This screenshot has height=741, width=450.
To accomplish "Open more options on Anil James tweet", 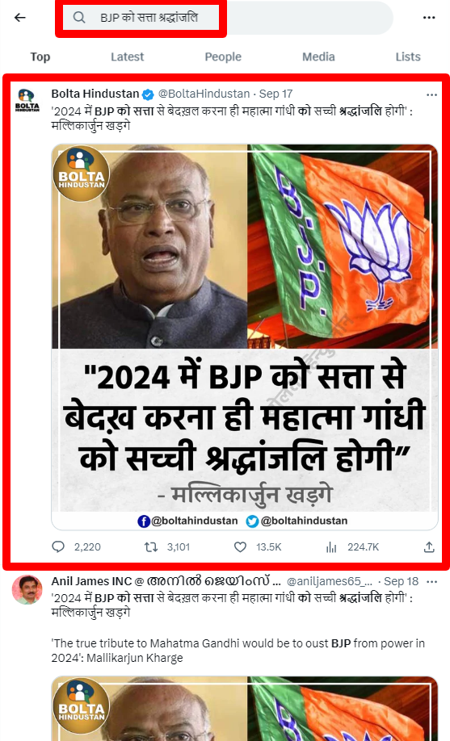I will tap(431, 581).
